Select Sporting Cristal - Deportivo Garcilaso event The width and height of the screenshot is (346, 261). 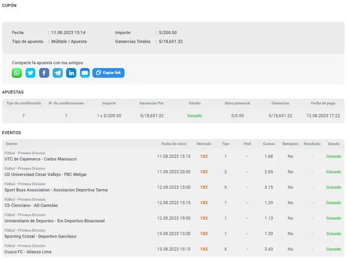(x=41, y=236)
